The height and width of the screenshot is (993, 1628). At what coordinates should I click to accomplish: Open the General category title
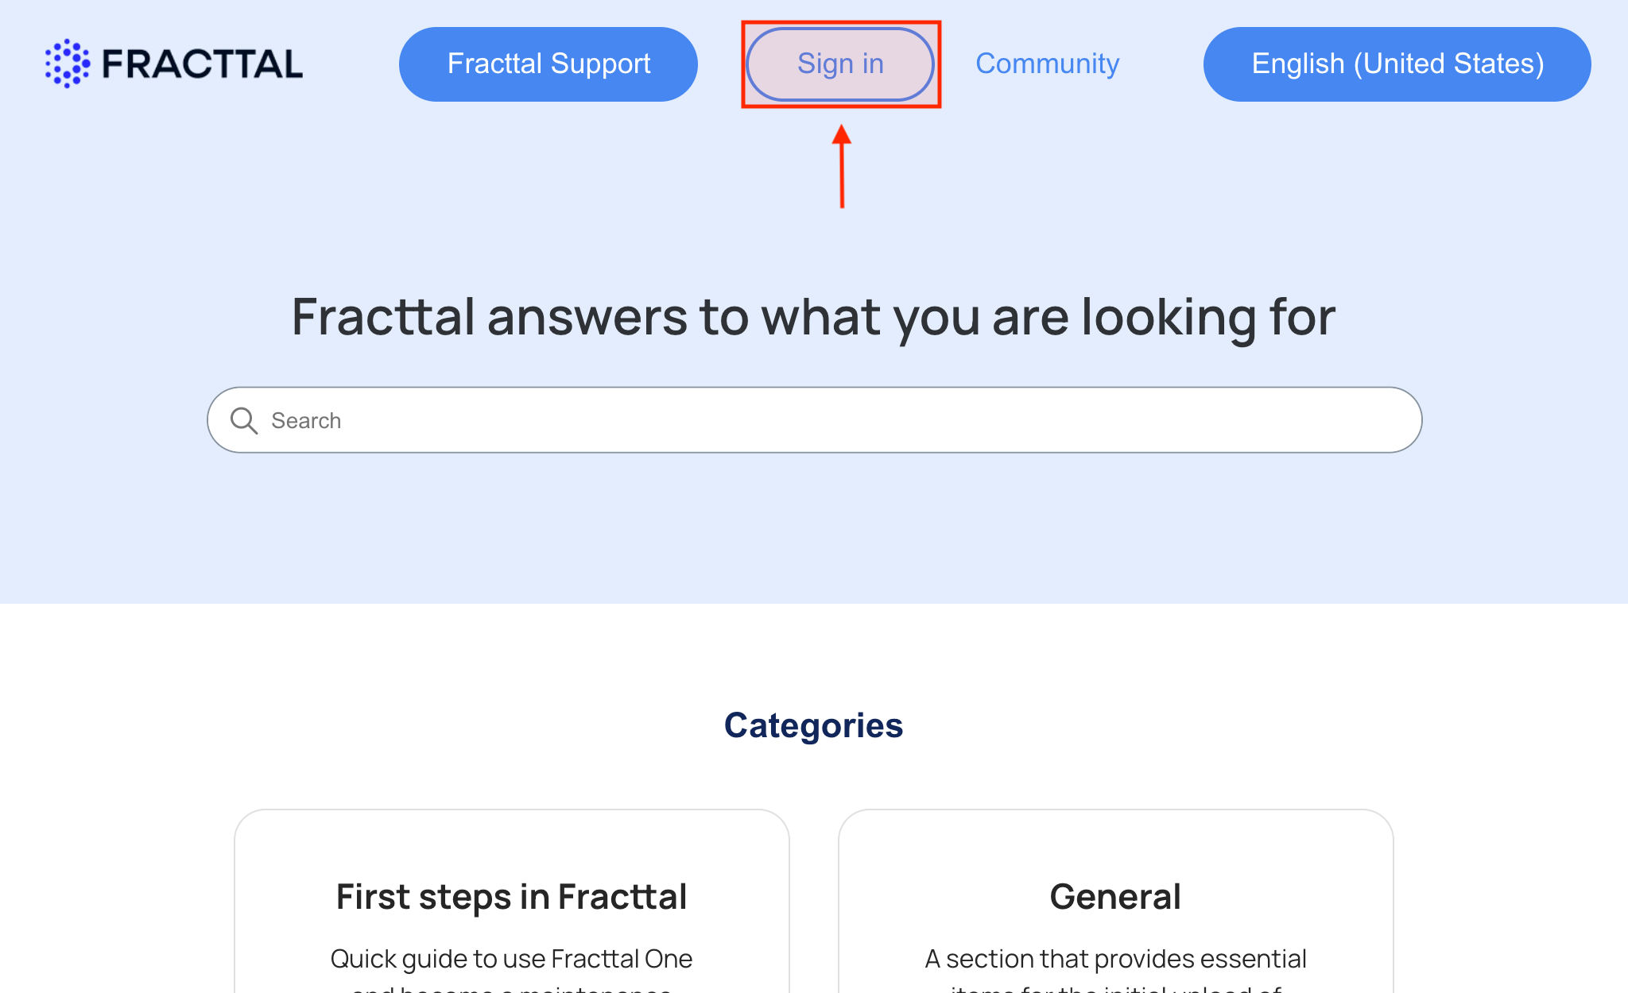pos(1116,897)
